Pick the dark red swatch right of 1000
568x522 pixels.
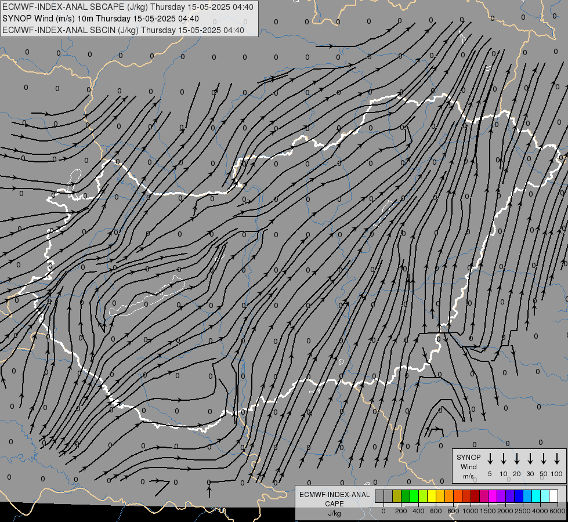point(475,496)
